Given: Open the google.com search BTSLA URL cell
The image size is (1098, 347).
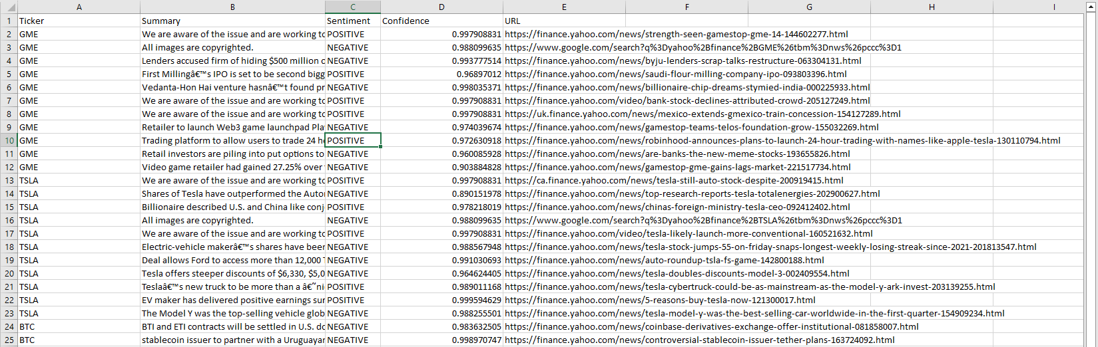Looking at the screenshot, I should pos(703,220).
